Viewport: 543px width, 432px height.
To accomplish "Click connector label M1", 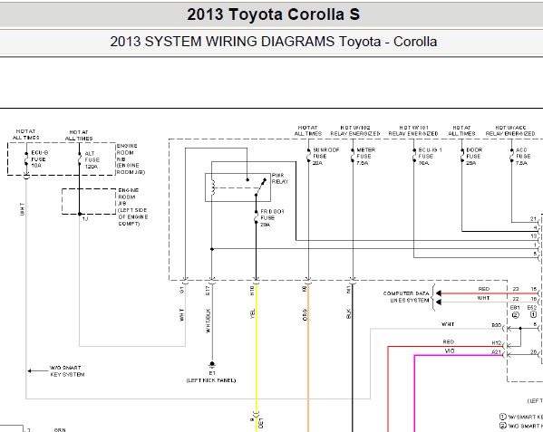I will pyautogui.click(x=349, y=289).
